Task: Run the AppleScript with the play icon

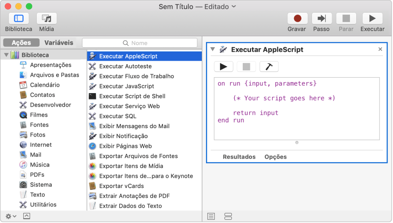Action: tap(224, 67)
